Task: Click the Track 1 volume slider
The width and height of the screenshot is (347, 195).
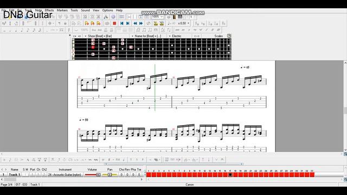Action: pyautogui.click(x=92, y=174)
